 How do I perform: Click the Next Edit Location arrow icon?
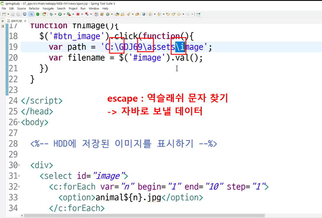click(173, 14)
